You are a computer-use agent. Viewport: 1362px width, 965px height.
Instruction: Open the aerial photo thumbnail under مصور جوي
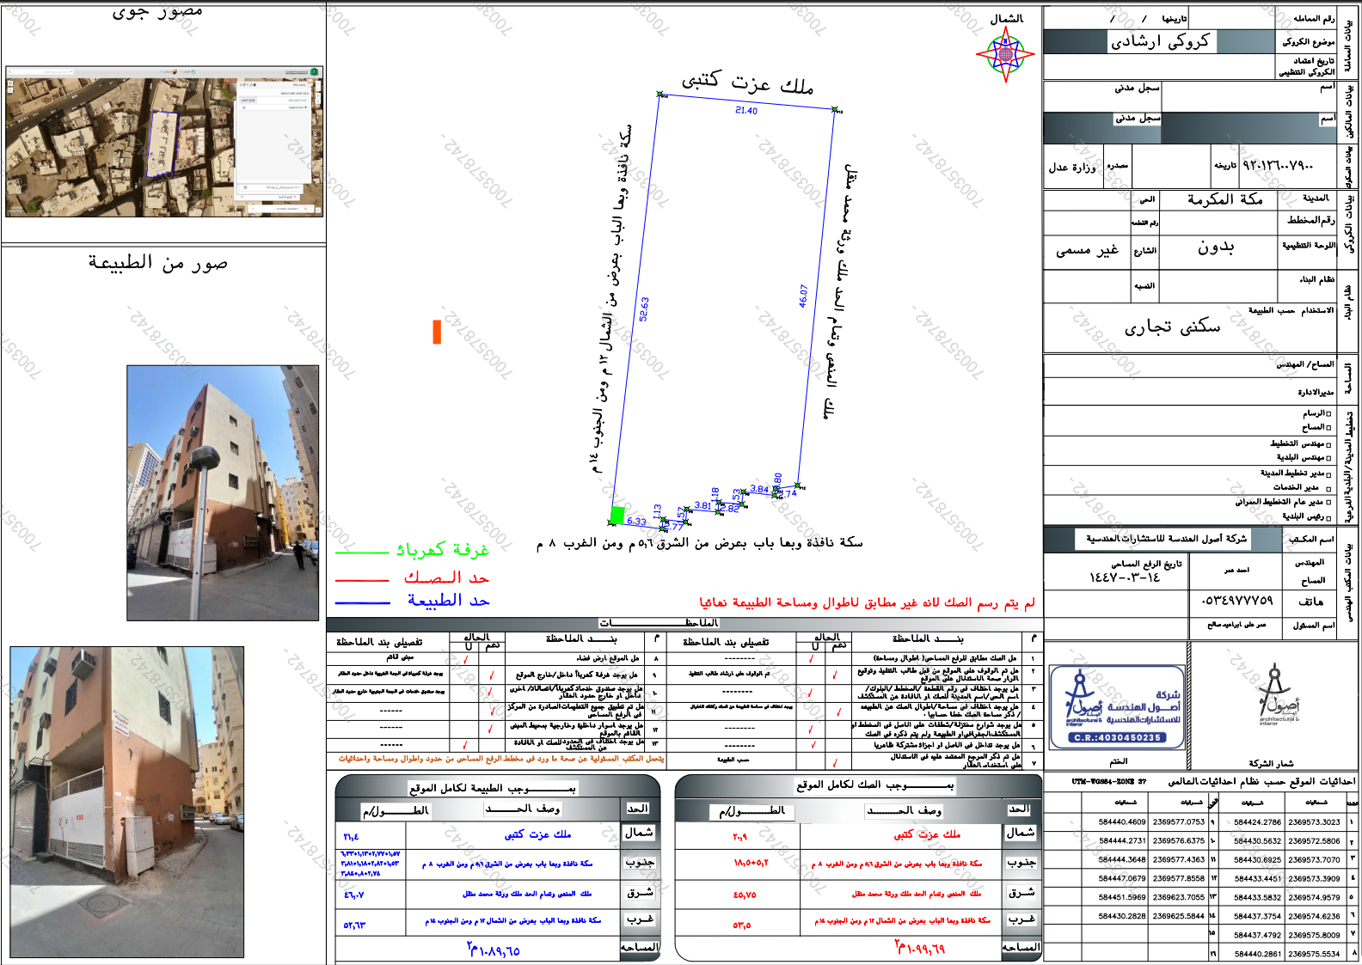[164, 141]
